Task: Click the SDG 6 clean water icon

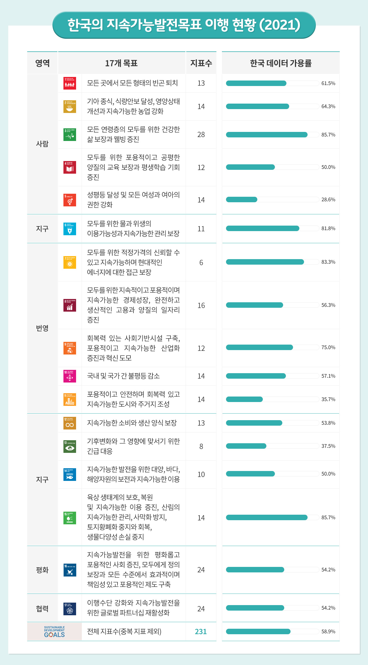Action: [x=70, y=229]
